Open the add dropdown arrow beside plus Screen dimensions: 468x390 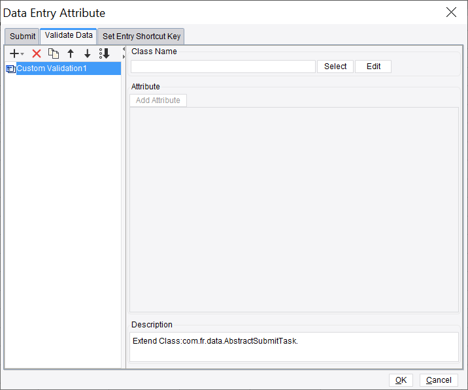22,54
